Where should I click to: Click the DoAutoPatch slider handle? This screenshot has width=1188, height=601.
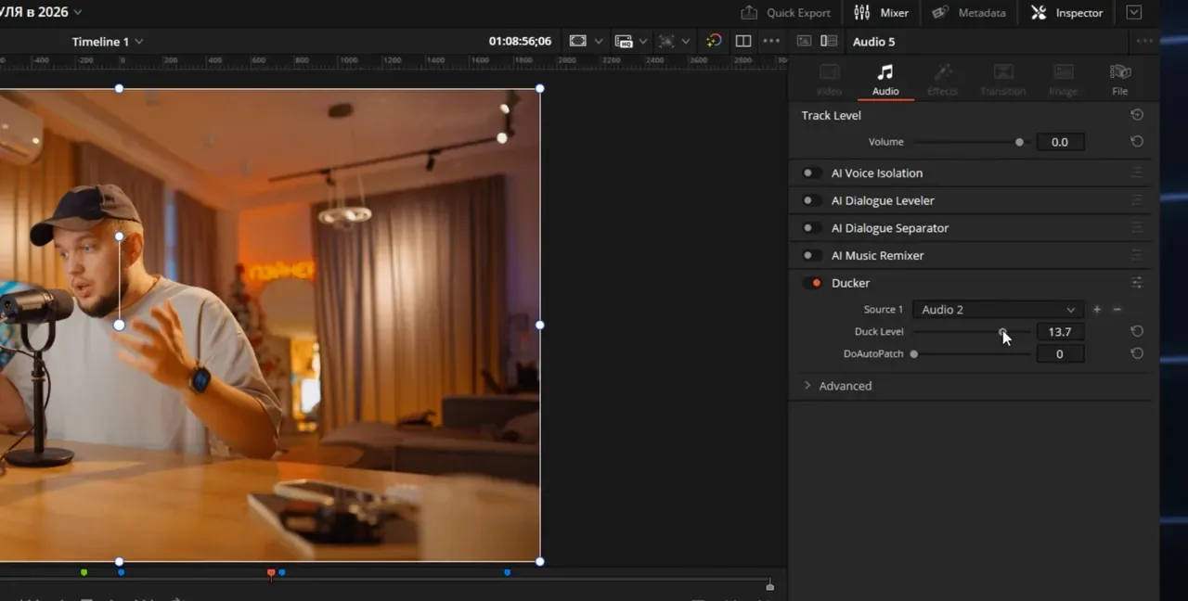(x=914, y=353)
